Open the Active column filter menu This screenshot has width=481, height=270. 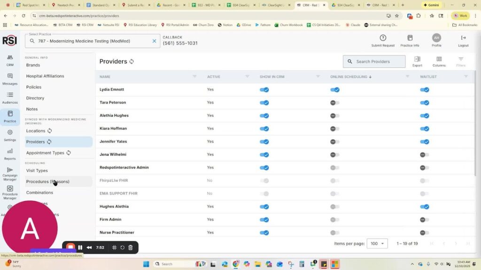click(x=247, y=76)
